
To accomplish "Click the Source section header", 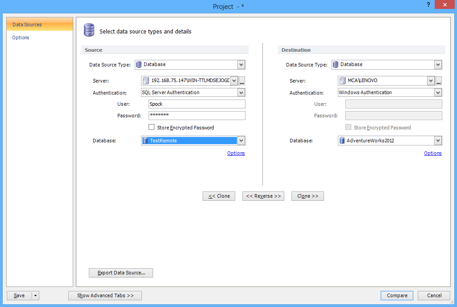I will [165, 50].
